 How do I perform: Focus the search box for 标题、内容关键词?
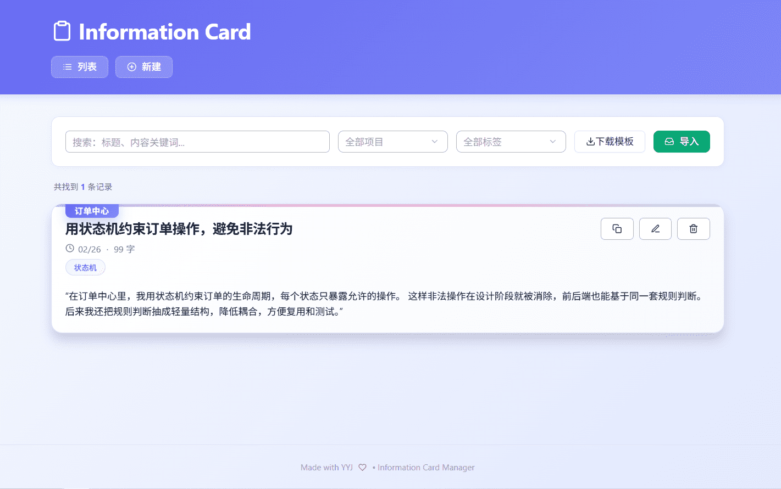coord(197,142)
